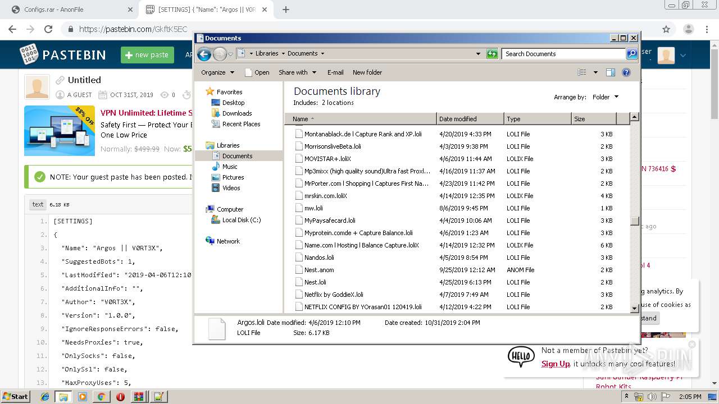This screenshot has height=404, width=719.
Task: Click the new paste button
Action: 147,55
